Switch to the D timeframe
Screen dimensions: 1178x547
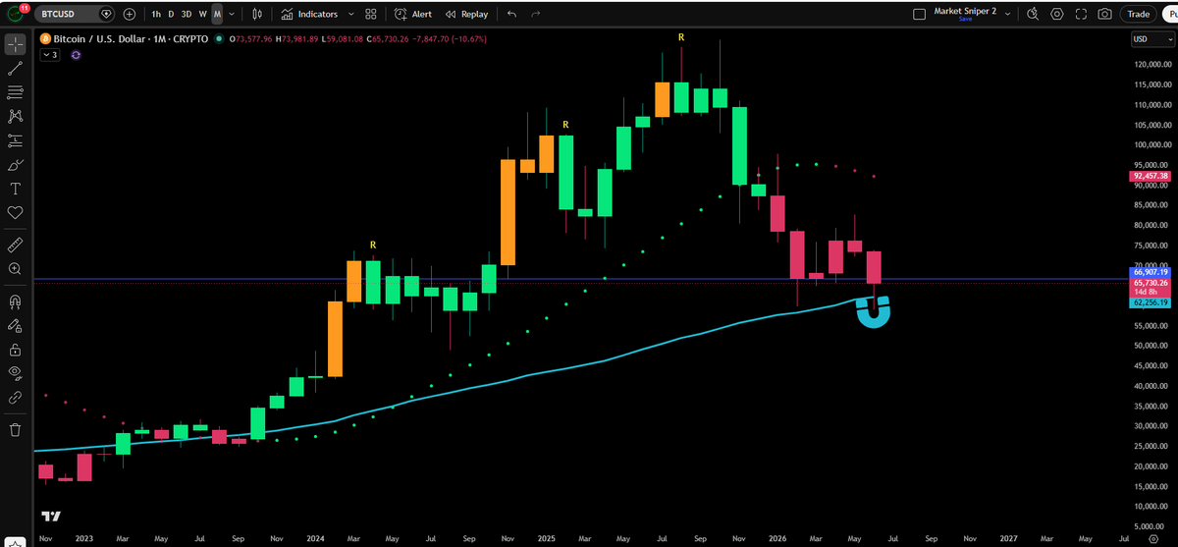(x=171, y=15)
